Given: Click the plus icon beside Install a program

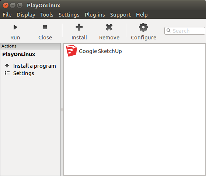Looking at the screenshot, I should [x=7, y=66].
